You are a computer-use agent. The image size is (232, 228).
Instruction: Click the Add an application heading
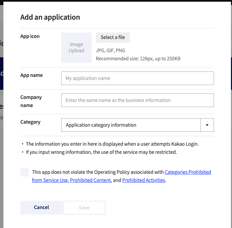coord(50,17)
